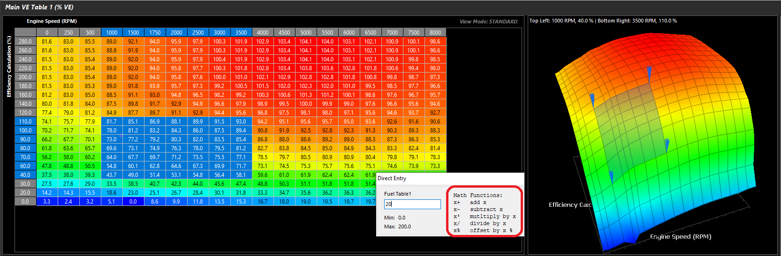Click the Max: 200.0 label in Direct Entry
Image resolution: width=781 pixels, height=256 pixels.
(x=397, y=227)
